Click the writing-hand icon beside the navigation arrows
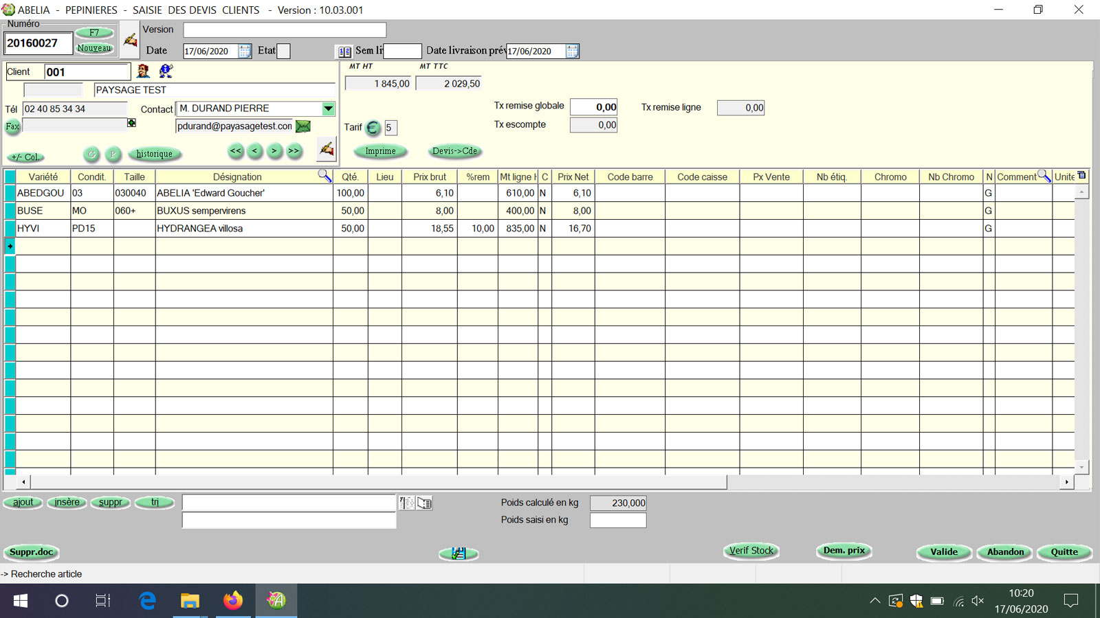1100x618 pixels. [x=327, y=149]
